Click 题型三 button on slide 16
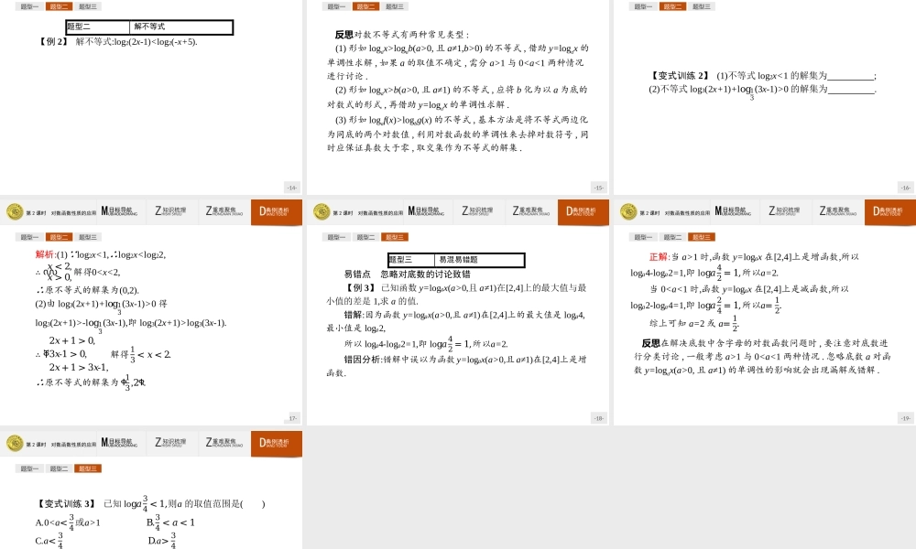 pos(702,6)
